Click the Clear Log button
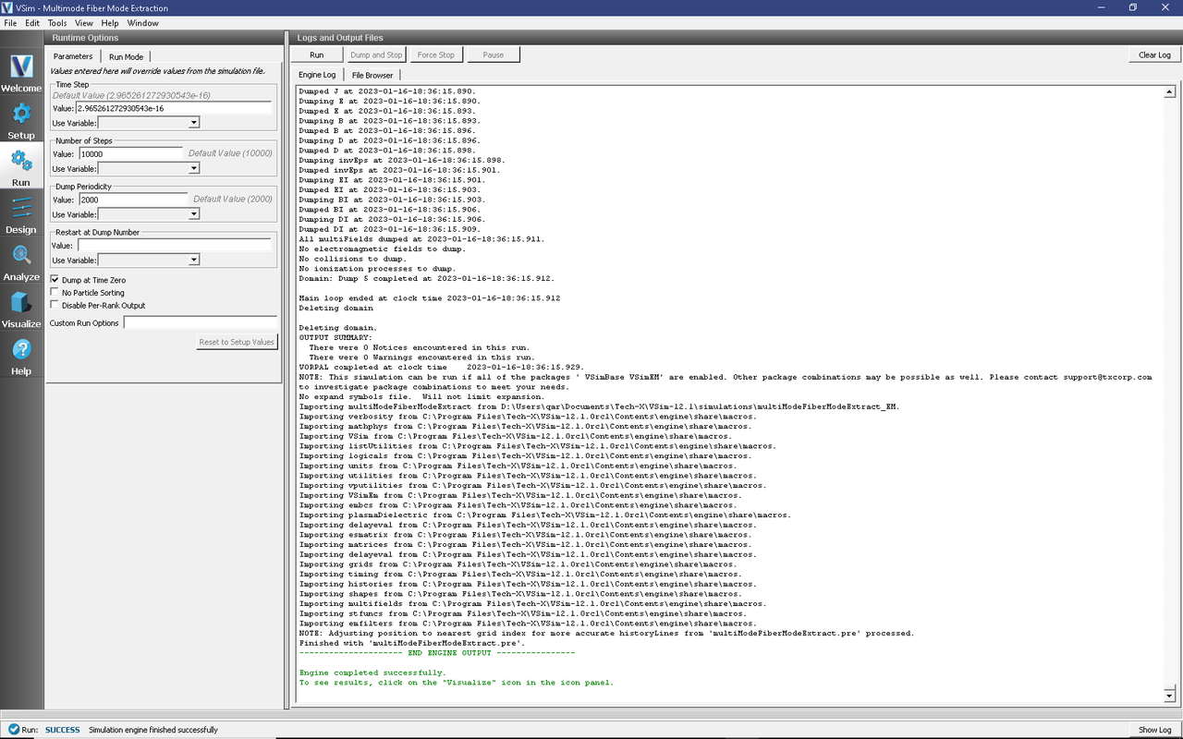The width and height of the screenshot is (1183, 739). 1153,55
